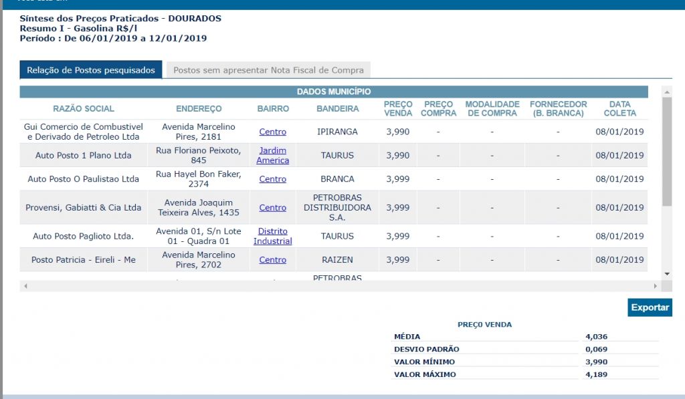Click the PREÇO COMPRA column header
Viewport: 685px width, 399px height.
tap(439, 109)
